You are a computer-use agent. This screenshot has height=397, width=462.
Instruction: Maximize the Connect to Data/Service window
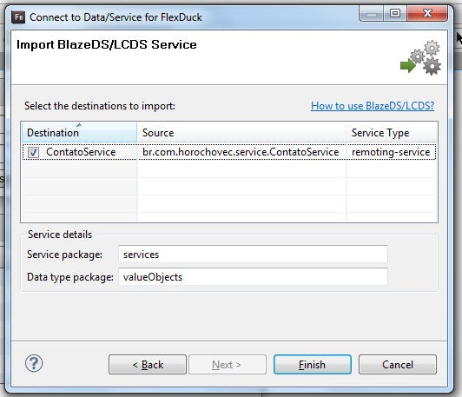395,13
